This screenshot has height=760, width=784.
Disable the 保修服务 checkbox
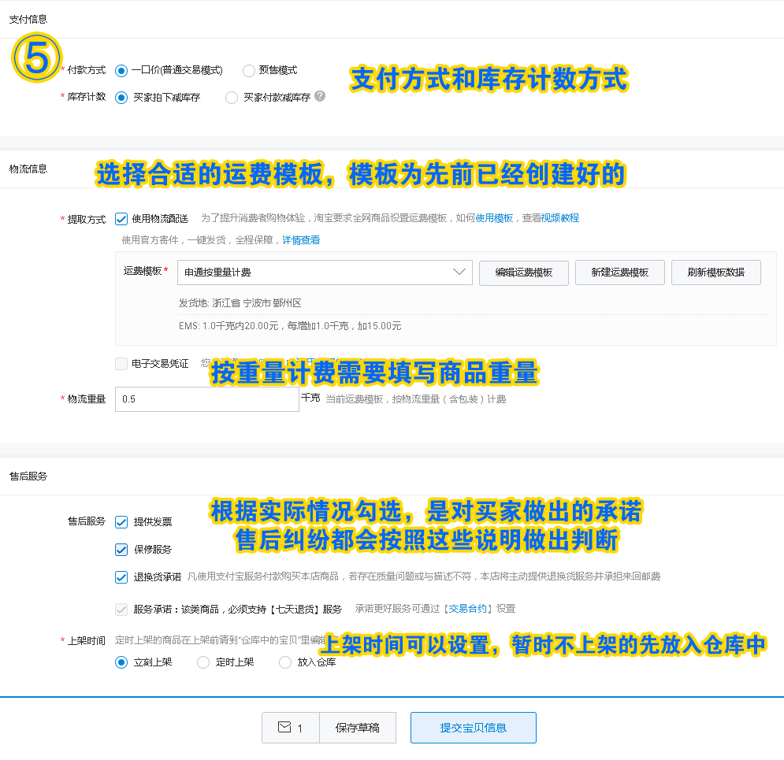pyautogui.click(x=121, y=549)
